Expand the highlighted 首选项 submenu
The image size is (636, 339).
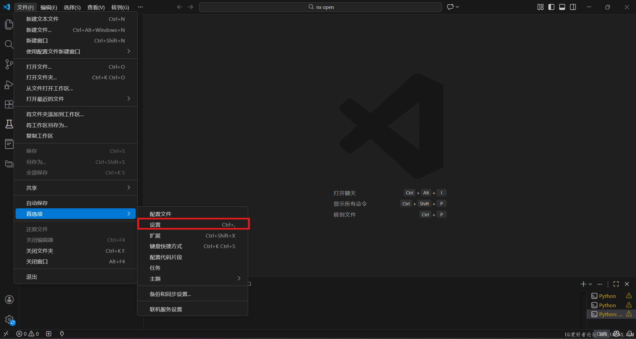76,214
